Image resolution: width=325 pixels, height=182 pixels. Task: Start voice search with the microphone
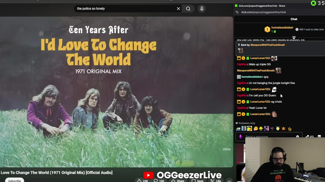(202, 9)
